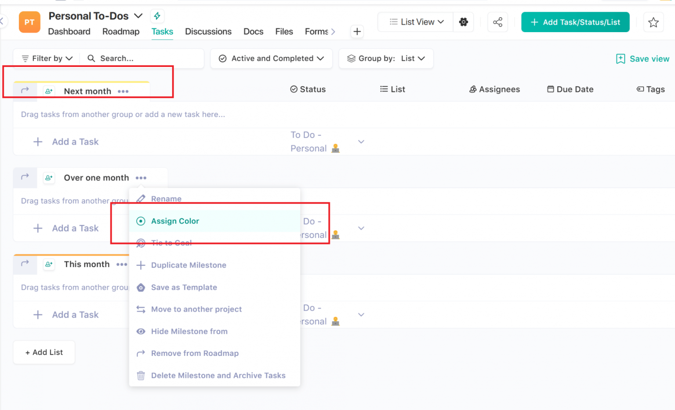Click the plus icon after Forms tab

click(357, 32)
